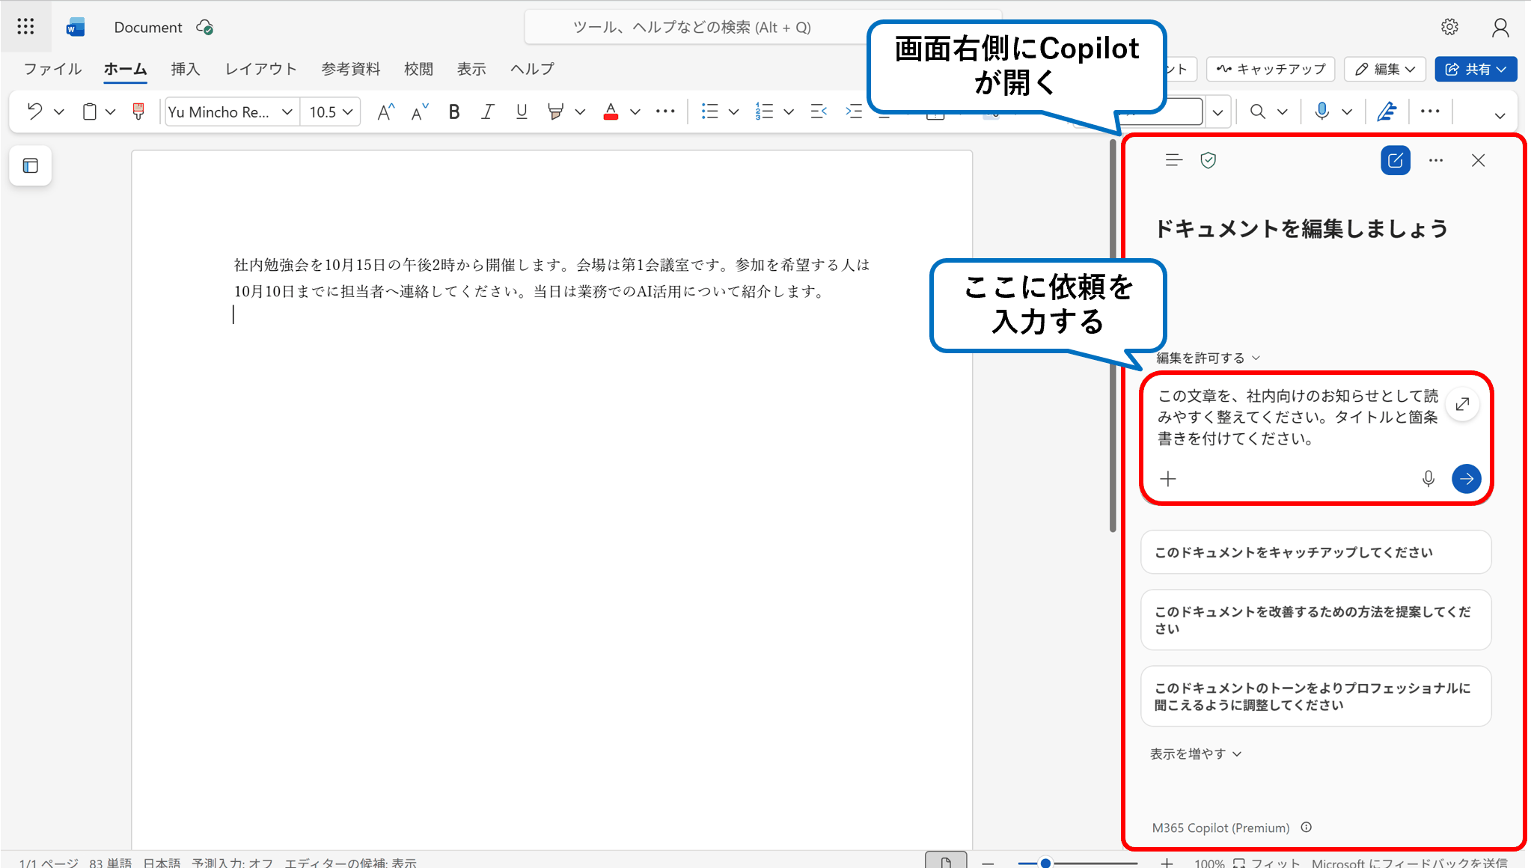Expand 表示を増やす suggestions
1531x868 pixels.
tap(1195, 754)
